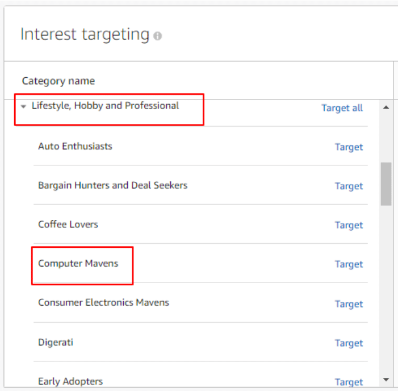Click the info icon beside Interest targeting
This screenshot has height=391, width=398.
[157, 36]
